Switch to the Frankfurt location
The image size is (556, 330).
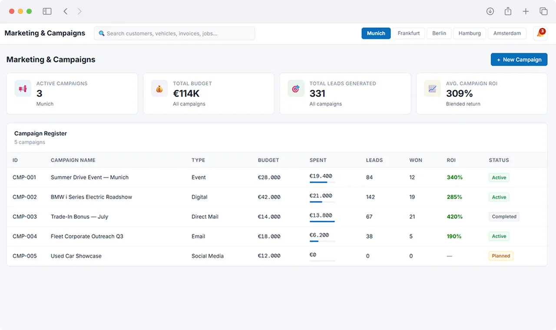point(409,33)
